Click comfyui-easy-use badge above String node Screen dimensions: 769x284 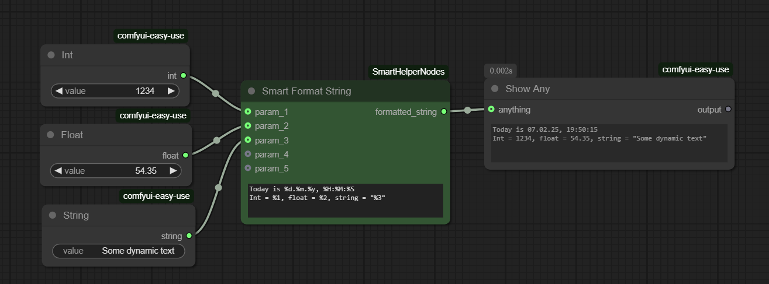click(x=157, y=196)
